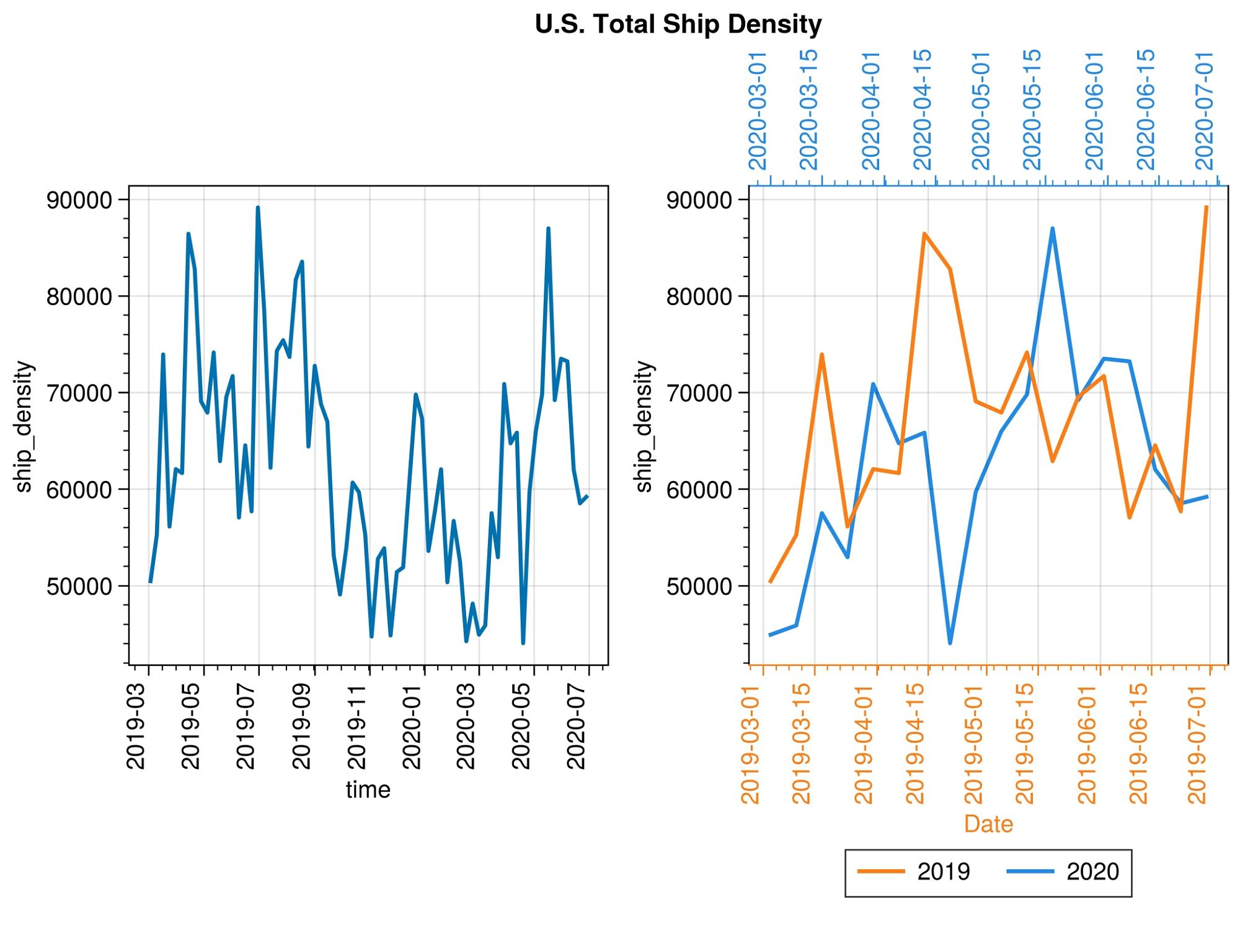Click the blue '2020-03-01' top axis label
This screenshot has width=1240, height=943.
(x=758, y=110)
